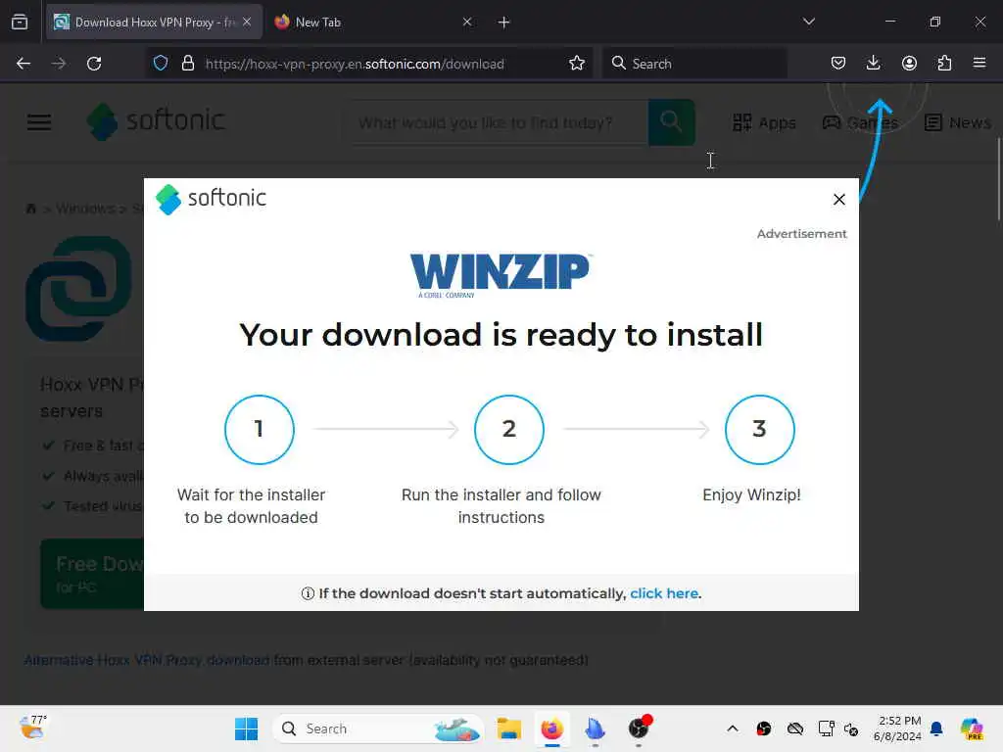Open File Explorer from the taskbar

(x=509, y=728)
